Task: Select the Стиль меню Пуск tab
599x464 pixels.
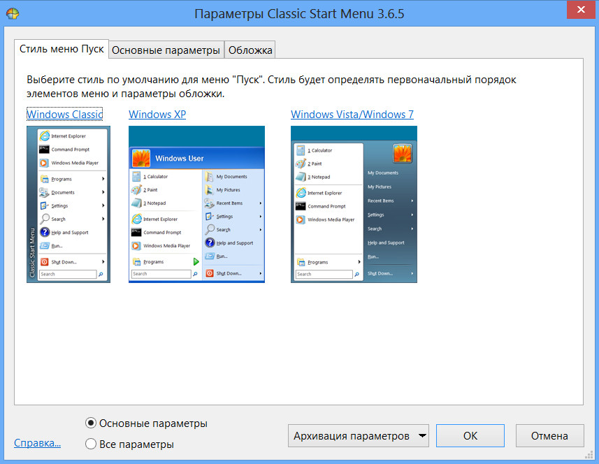Action: (62, 49)
